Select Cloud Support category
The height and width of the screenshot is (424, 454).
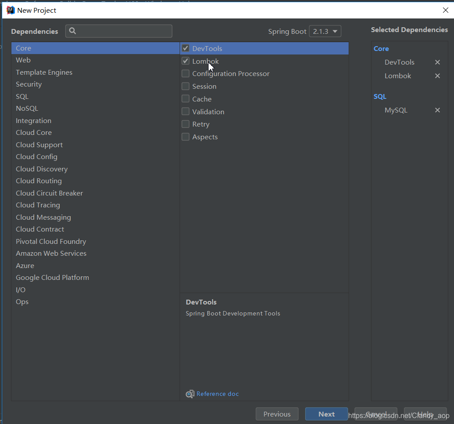point(96,145)
